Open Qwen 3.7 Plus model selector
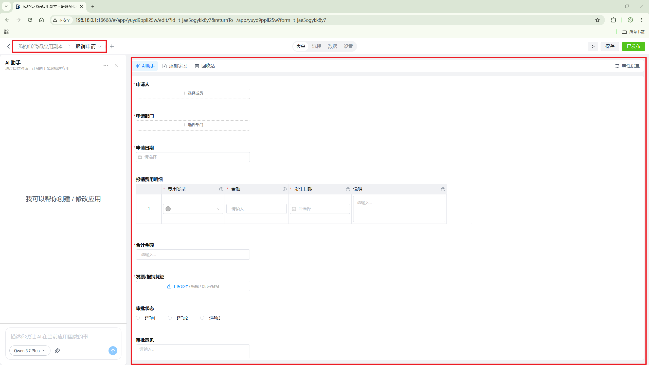Image resolution: width=649 pixels, height=365 pixels. [x=30, y=351]
